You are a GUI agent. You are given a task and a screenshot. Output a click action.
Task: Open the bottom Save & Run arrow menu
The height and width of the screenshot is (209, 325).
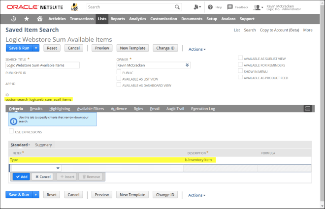tap(35, 195)
